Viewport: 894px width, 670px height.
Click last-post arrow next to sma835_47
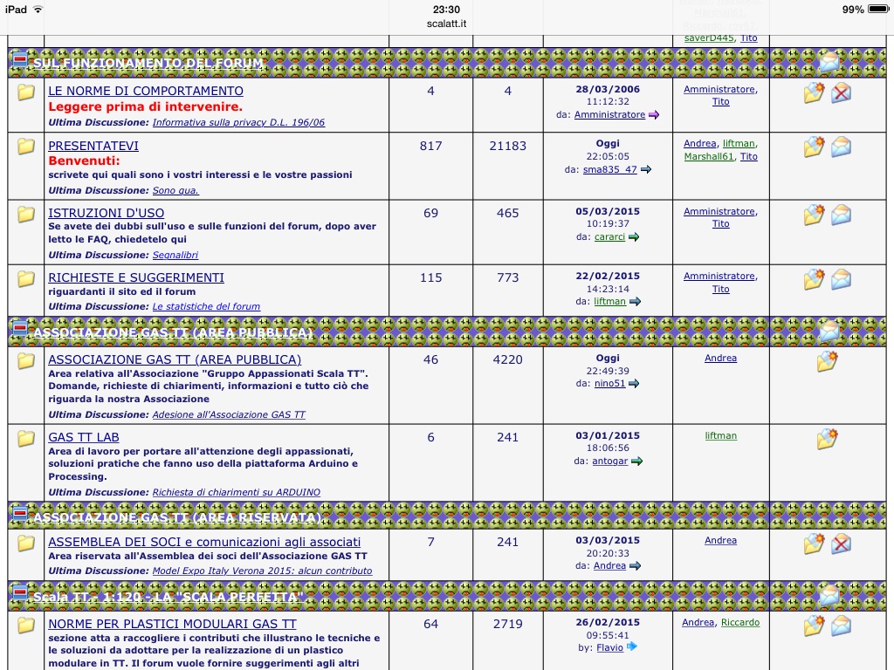(x=646, y=169)
